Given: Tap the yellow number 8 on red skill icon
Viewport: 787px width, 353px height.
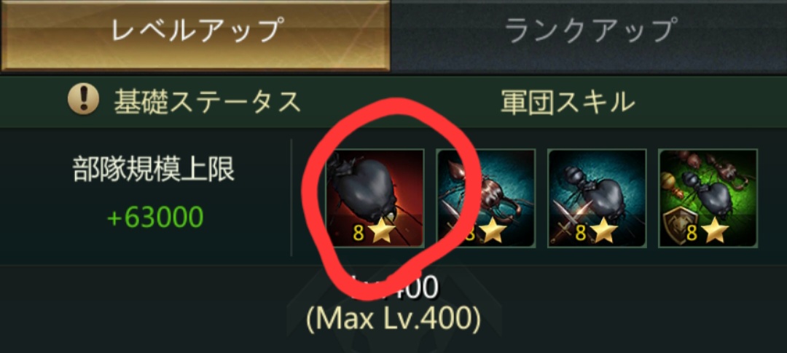Looking at the screenshot, I should pyautogui.click(x=359, y=233).
